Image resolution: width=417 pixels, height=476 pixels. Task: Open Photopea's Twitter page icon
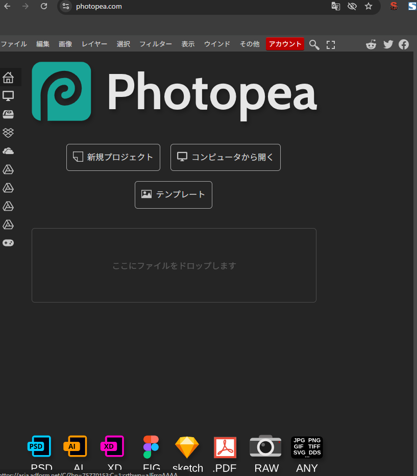(388, 44)
